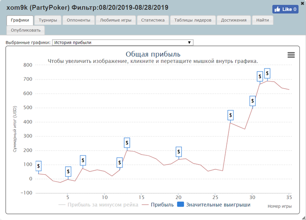The width and height of the screenshot is (306, 220).
Task: Click the $ win flag at game 20
Action: 179,152
